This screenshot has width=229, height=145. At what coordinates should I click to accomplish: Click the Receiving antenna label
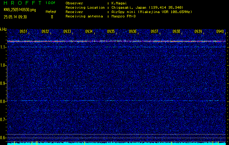(x=84, y=16)
